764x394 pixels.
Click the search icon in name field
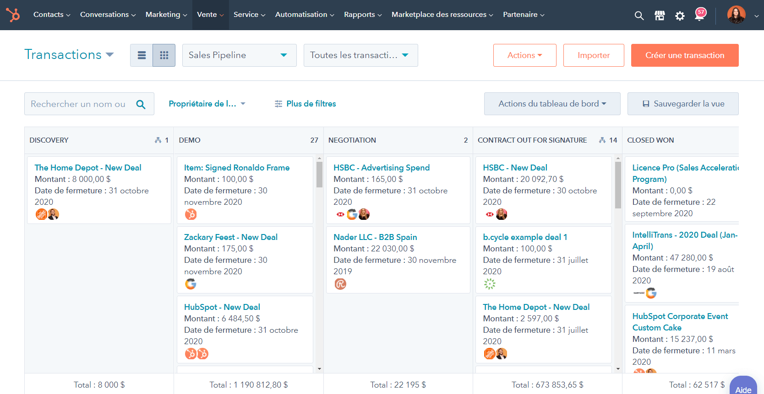[x=141, y=104]
